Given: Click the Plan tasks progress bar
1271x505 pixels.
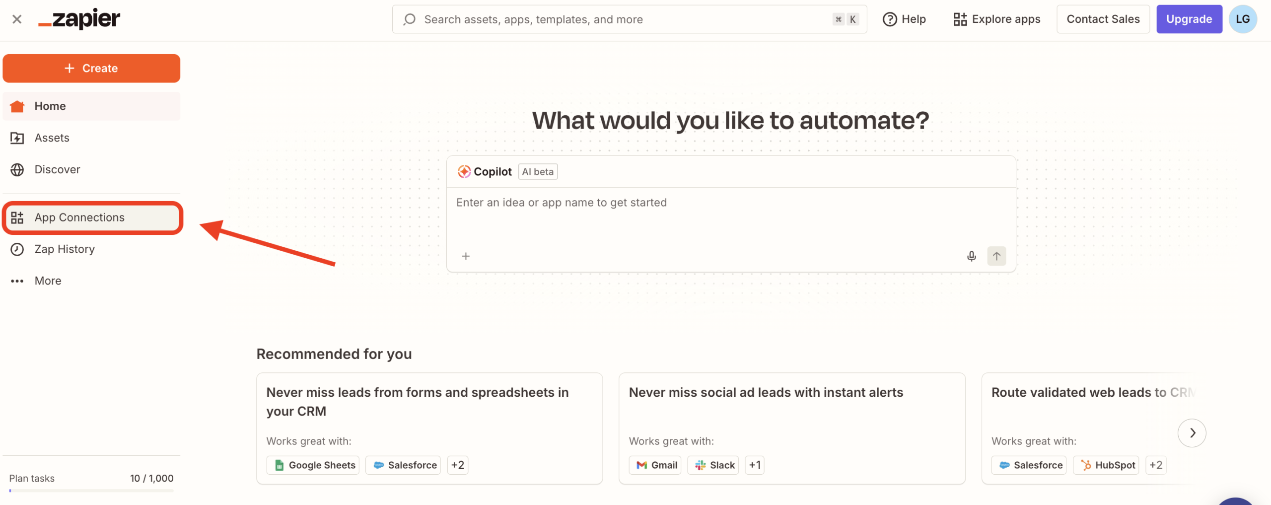Looking at the screenshot, I should (x=91, y=491).
